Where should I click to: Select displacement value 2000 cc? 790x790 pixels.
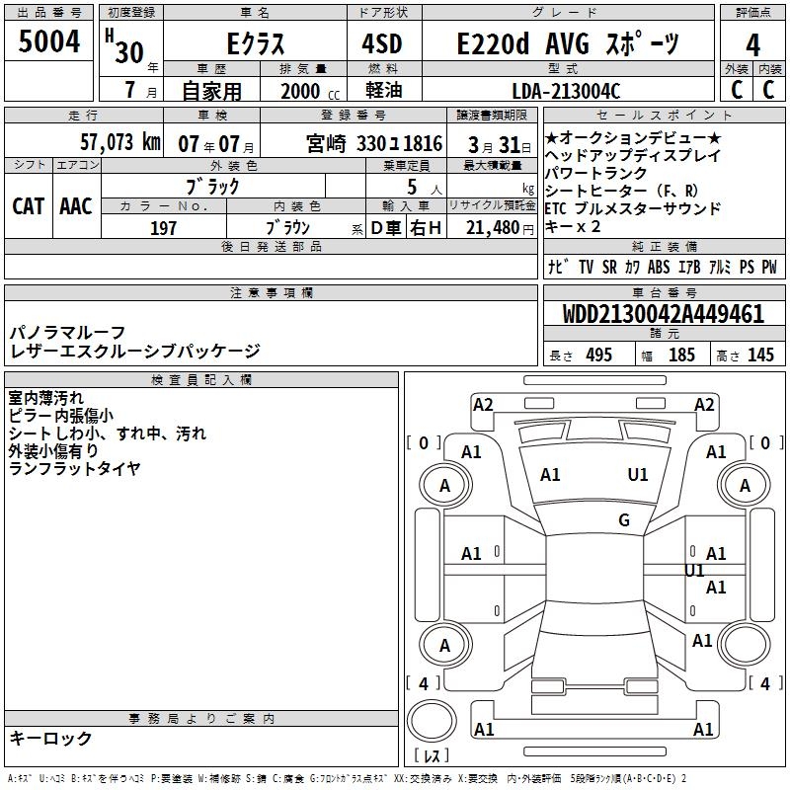[310, 91]
